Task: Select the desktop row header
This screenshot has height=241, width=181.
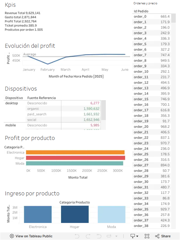Action: tap(12, 103)
